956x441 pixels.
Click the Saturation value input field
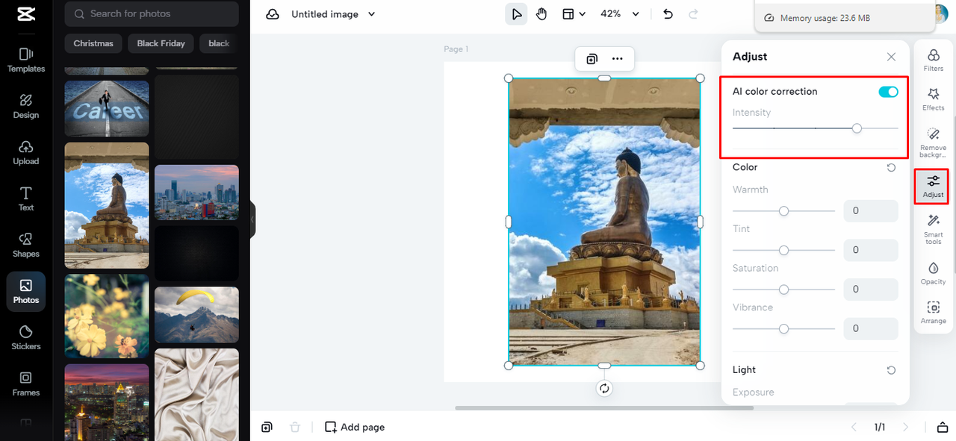pyautogui.click(x=871, y=289)
